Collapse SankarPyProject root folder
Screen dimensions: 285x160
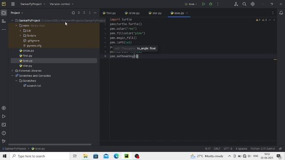pyautogui.click(x=12, y=20)
